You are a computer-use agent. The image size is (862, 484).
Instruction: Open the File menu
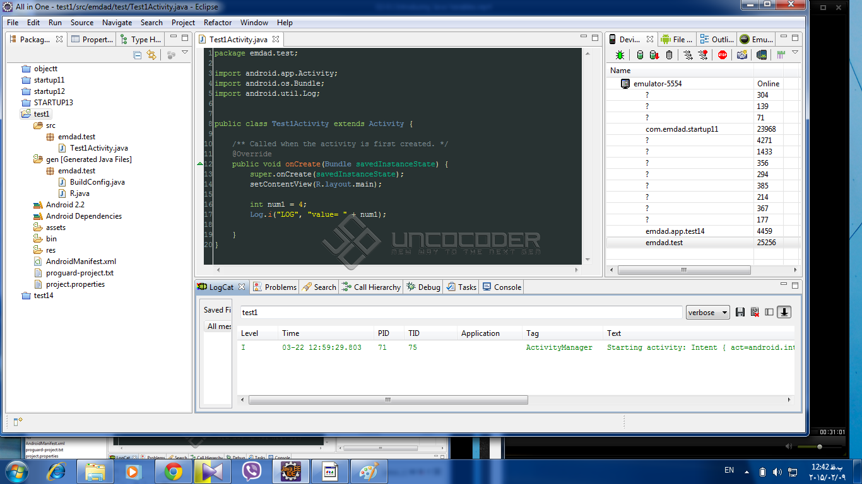click(13, 23)
